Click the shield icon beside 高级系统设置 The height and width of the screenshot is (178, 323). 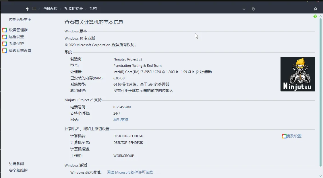click(x=5, y=51)
